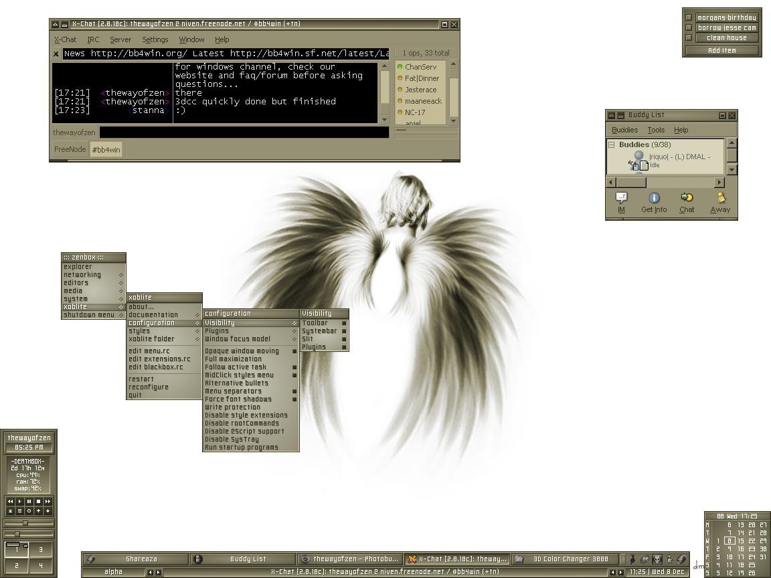Check the morgans birthday checkbox
The width and height of the screenshot is (771, 578).
[x=689, y=17]
